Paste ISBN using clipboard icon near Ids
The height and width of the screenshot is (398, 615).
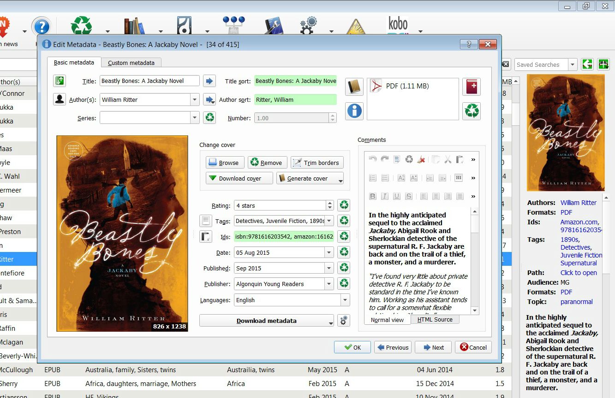(x=205, y=236)
